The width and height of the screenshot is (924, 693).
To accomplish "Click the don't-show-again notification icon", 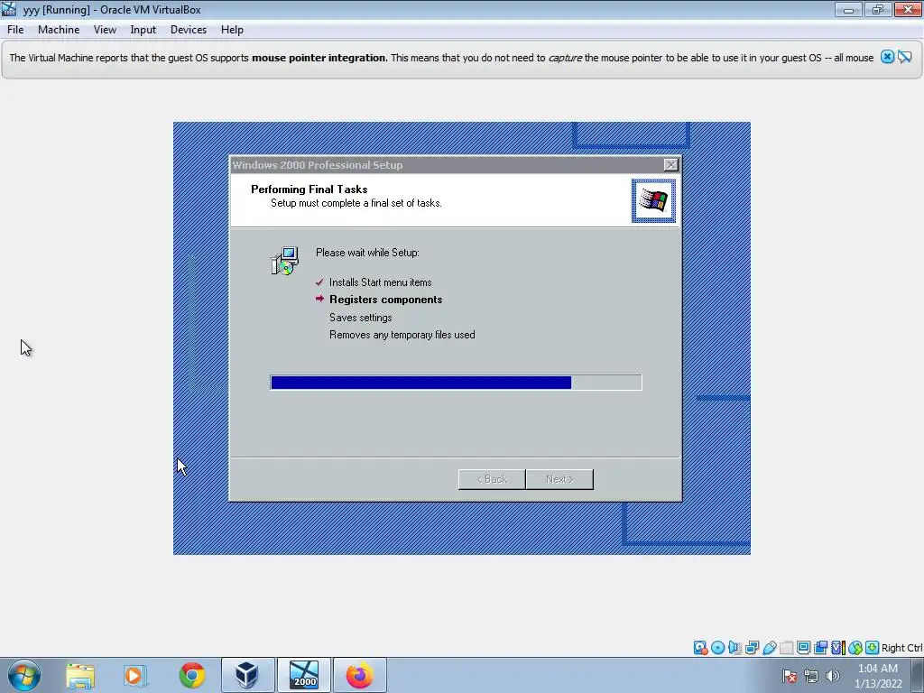I will pyautogui.click(x=905, y=57).
